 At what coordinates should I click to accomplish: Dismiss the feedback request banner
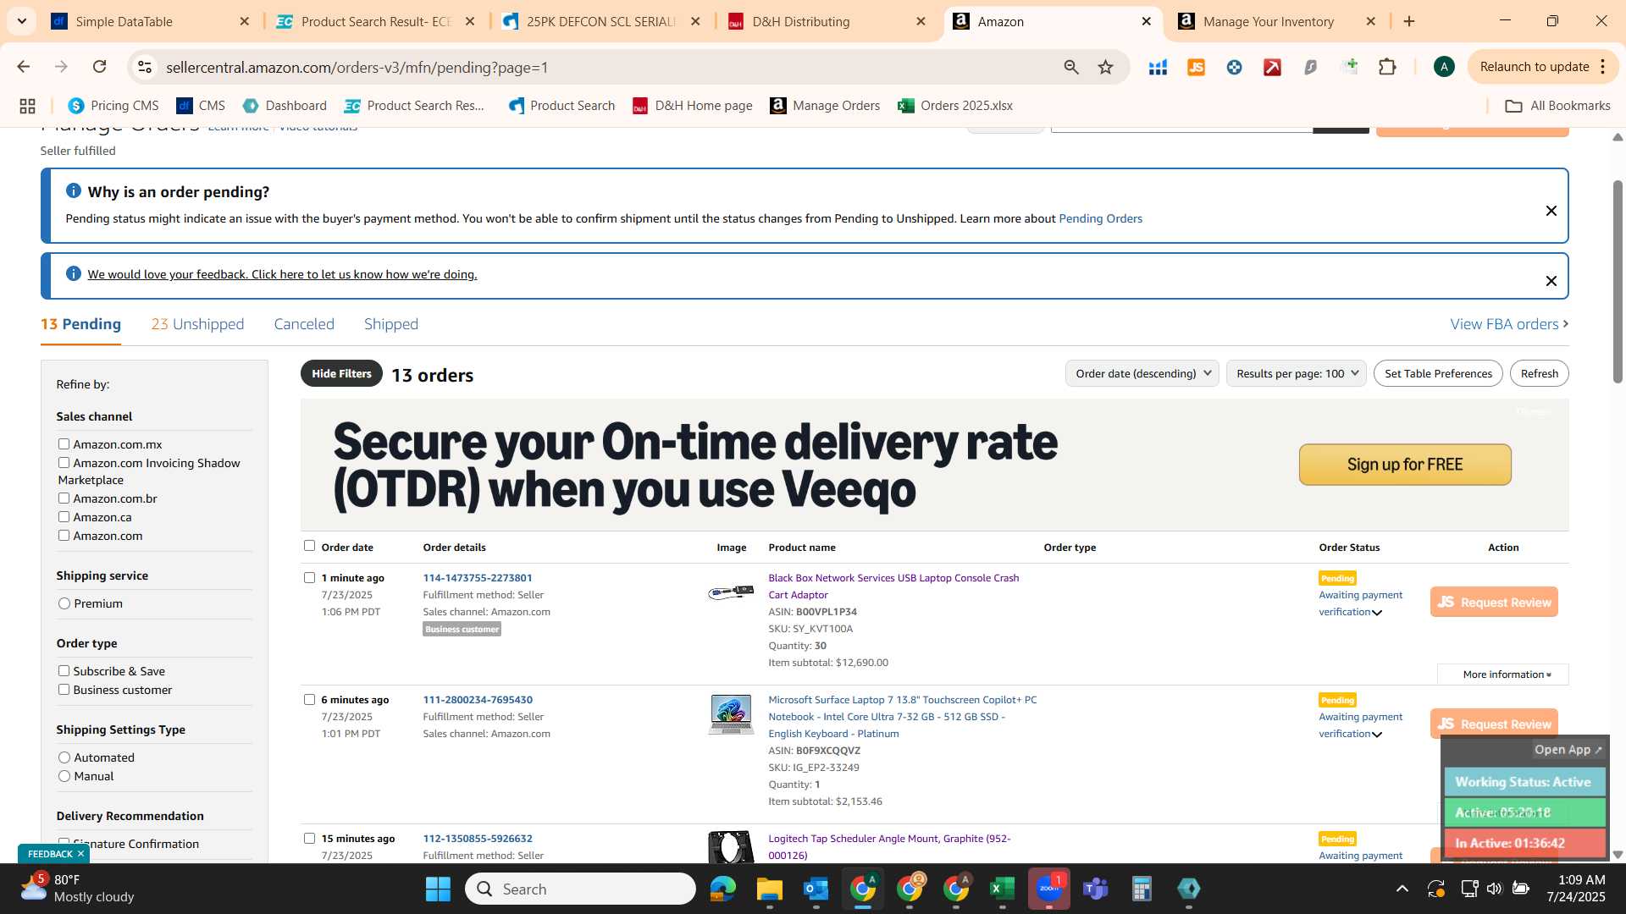[1551, 281]
